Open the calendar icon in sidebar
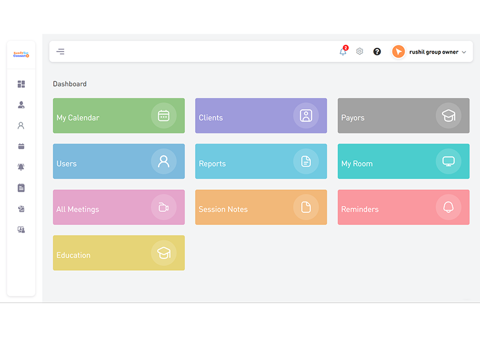The image size is (480, 337). (x=21, y=147)
